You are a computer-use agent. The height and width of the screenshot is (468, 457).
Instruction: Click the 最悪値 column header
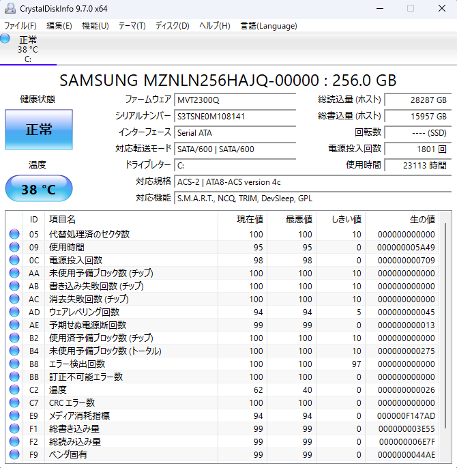tap(292, 220)
